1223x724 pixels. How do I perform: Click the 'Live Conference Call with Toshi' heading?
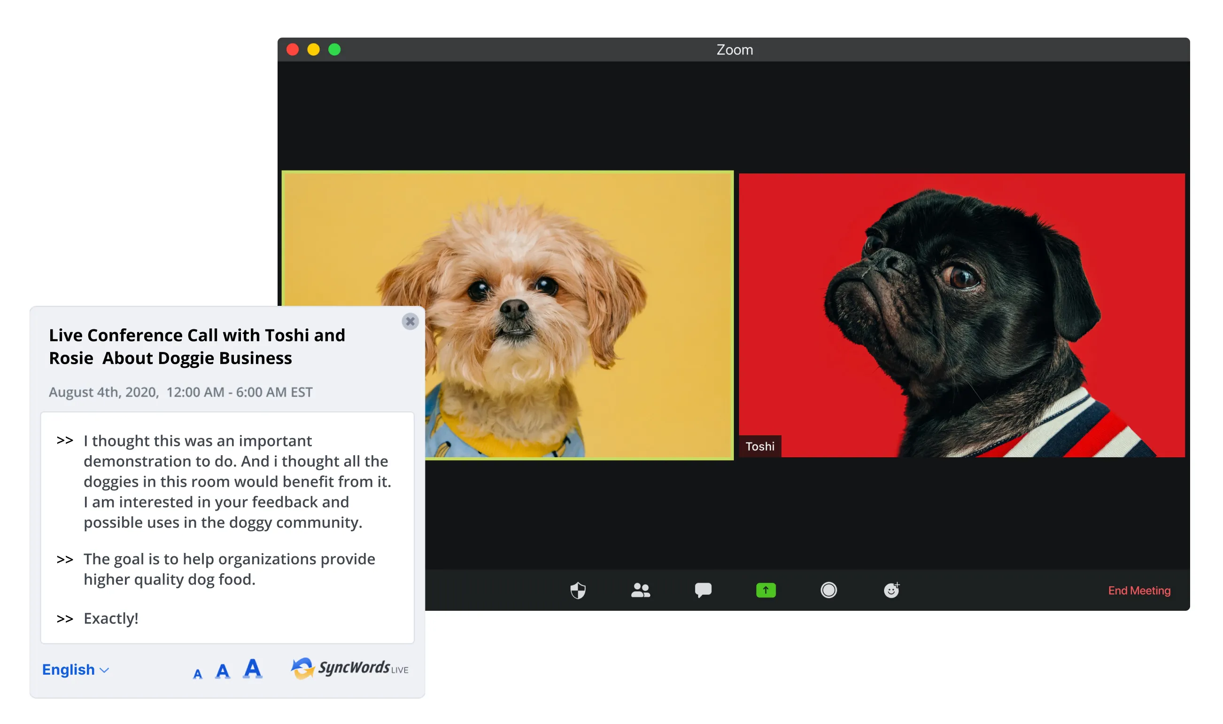tap(197, 346)
